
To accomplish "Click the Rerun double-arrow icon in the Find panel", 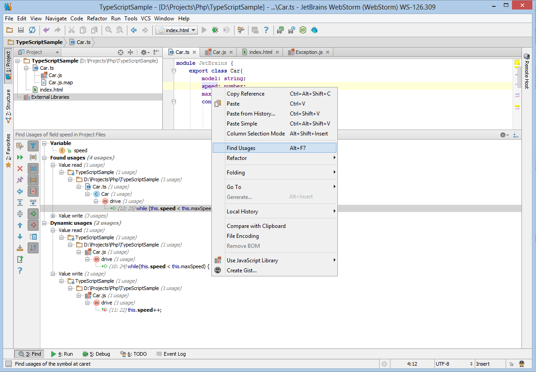I will pos(20,157).
